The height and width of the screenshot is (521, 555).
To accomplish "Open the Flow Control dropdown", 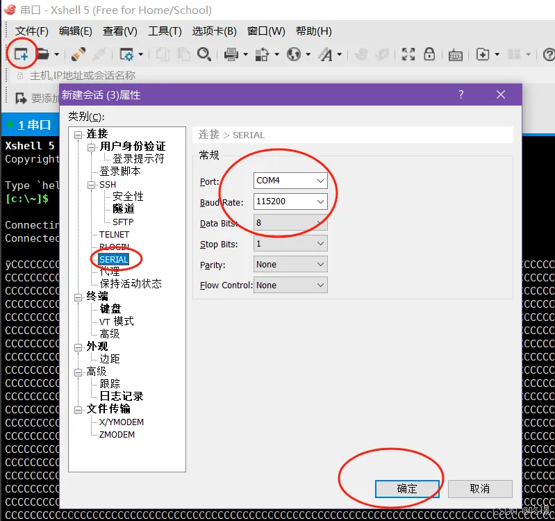I will pyautogui.click(x=290, y=285).
